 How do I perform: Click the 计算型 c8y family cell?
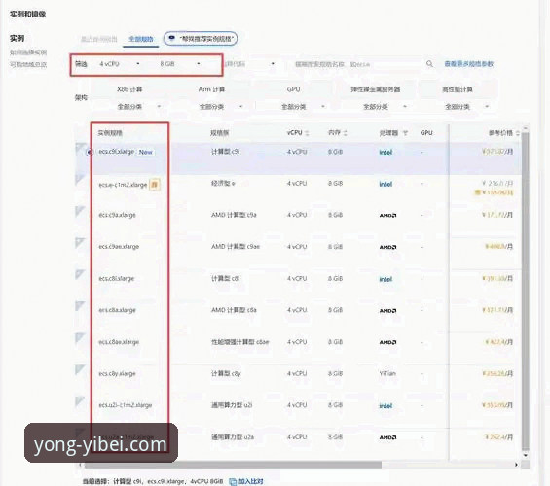click(226, 373)
